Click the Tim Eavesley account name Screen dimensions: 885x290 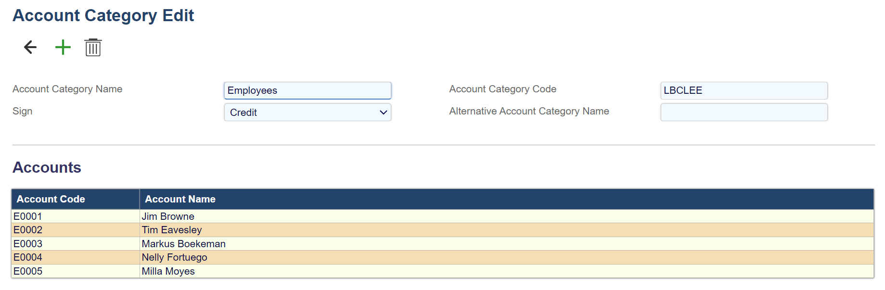click(172, 230)
